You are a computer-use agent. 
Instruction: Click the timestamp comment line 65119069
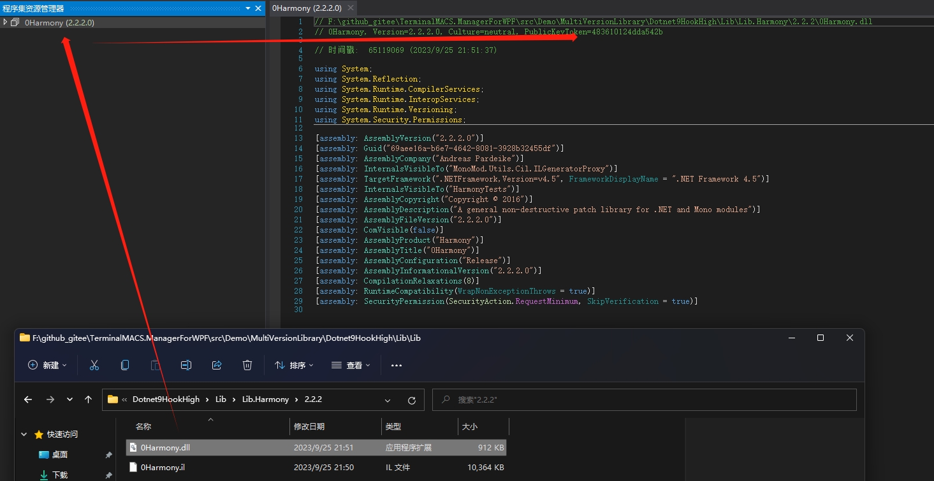[x=405, y=50]
